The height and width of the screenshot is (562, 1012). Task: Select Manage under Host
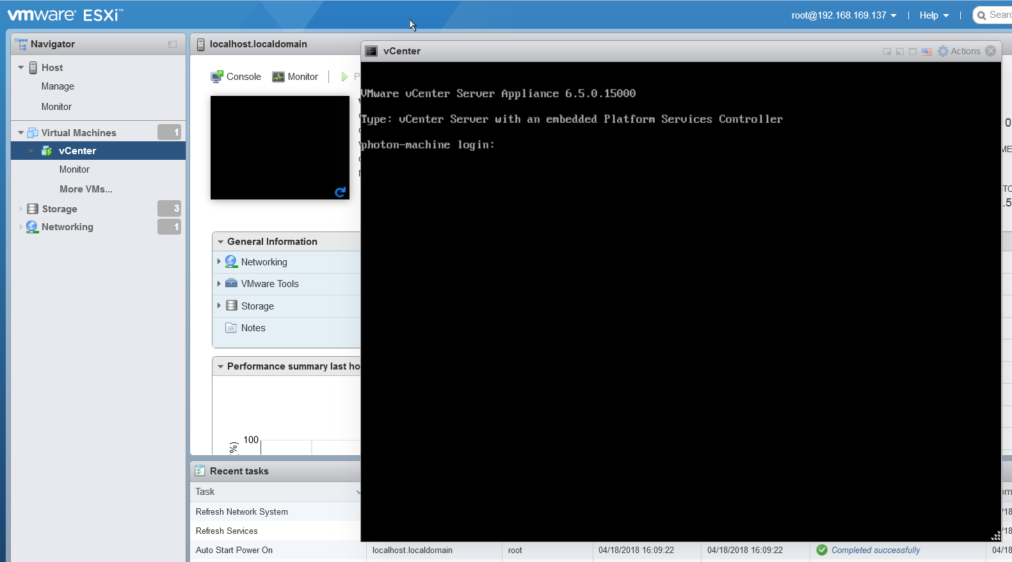tap(58, 86)
